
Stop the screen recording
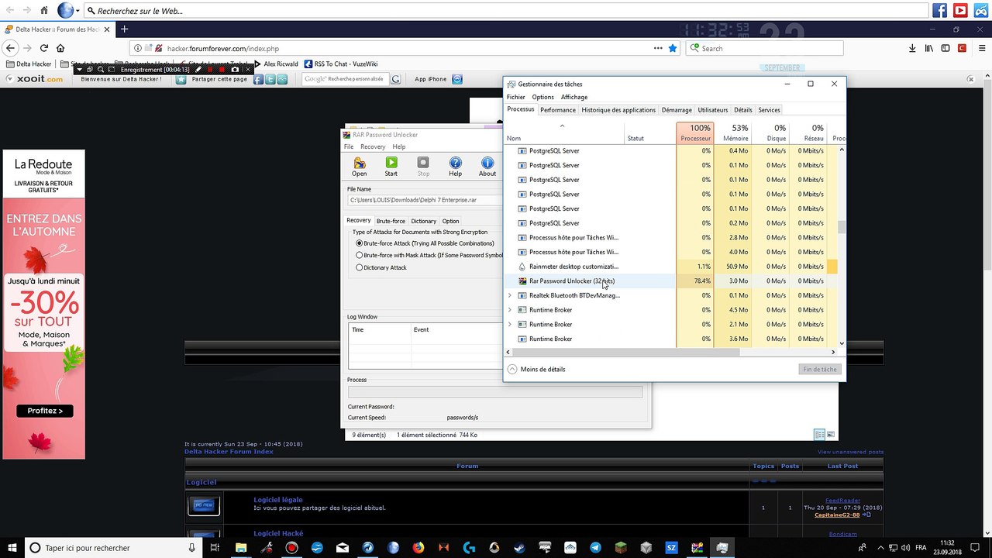click(222, 70)
